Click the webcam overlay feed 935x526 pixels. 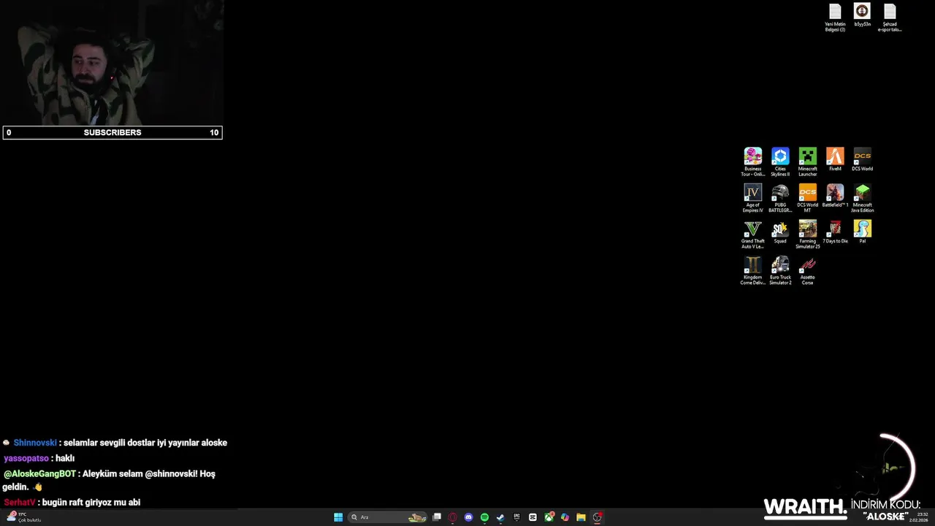pyautogui.click(x=112, y=63)
